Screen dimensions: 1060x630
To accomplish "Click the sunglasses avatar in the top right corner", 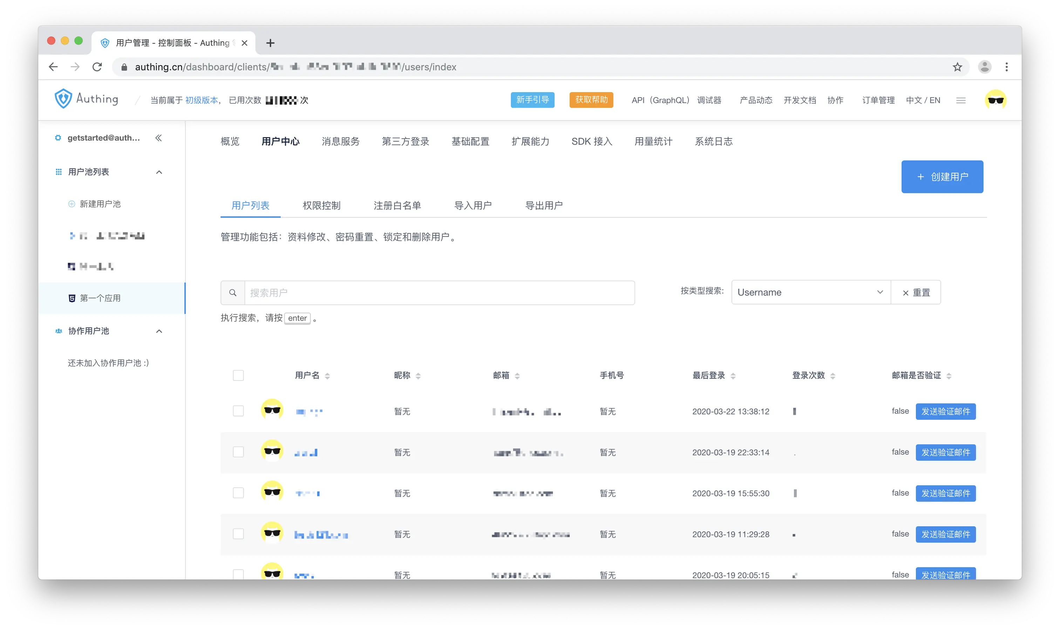I will pos(996,100).
